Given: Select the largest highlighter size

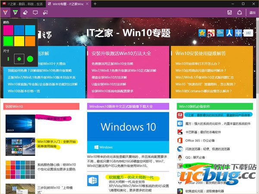Looking at the screenshot, I should pyautogui.click(x=30, y=59).
